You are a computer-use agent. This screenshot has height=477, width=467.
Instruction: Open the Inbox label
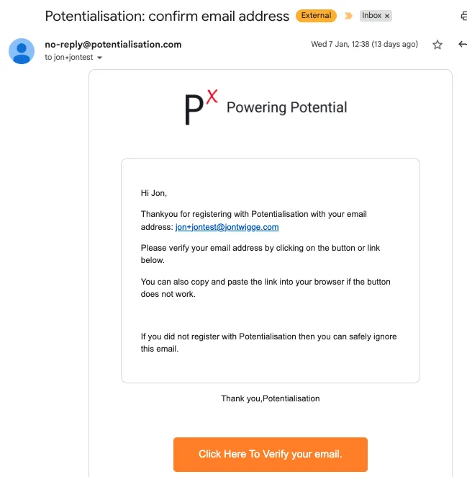[x=371, y=16]
